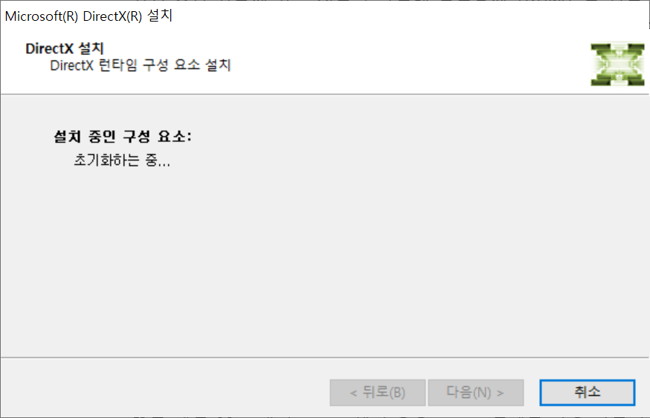Click the separator line under the header
This screenshot has width=650, height=418.
pyautogui.click(x=325, y=94)
